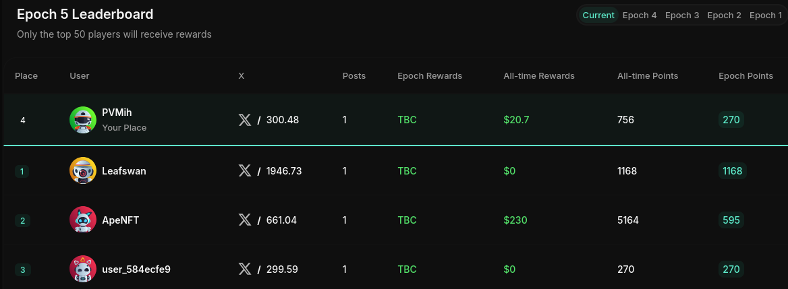
Task: Click ApeNFT's red robot avatar
Action: coord(83,220)
